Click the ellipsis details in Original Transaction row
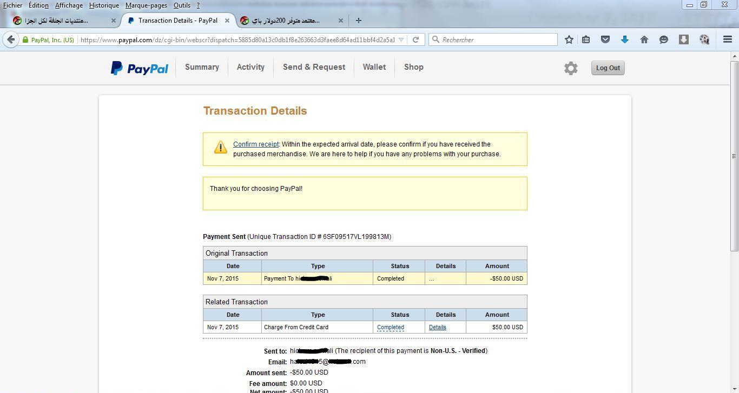Viewport: 739px width, 393px height. (431, 279)
